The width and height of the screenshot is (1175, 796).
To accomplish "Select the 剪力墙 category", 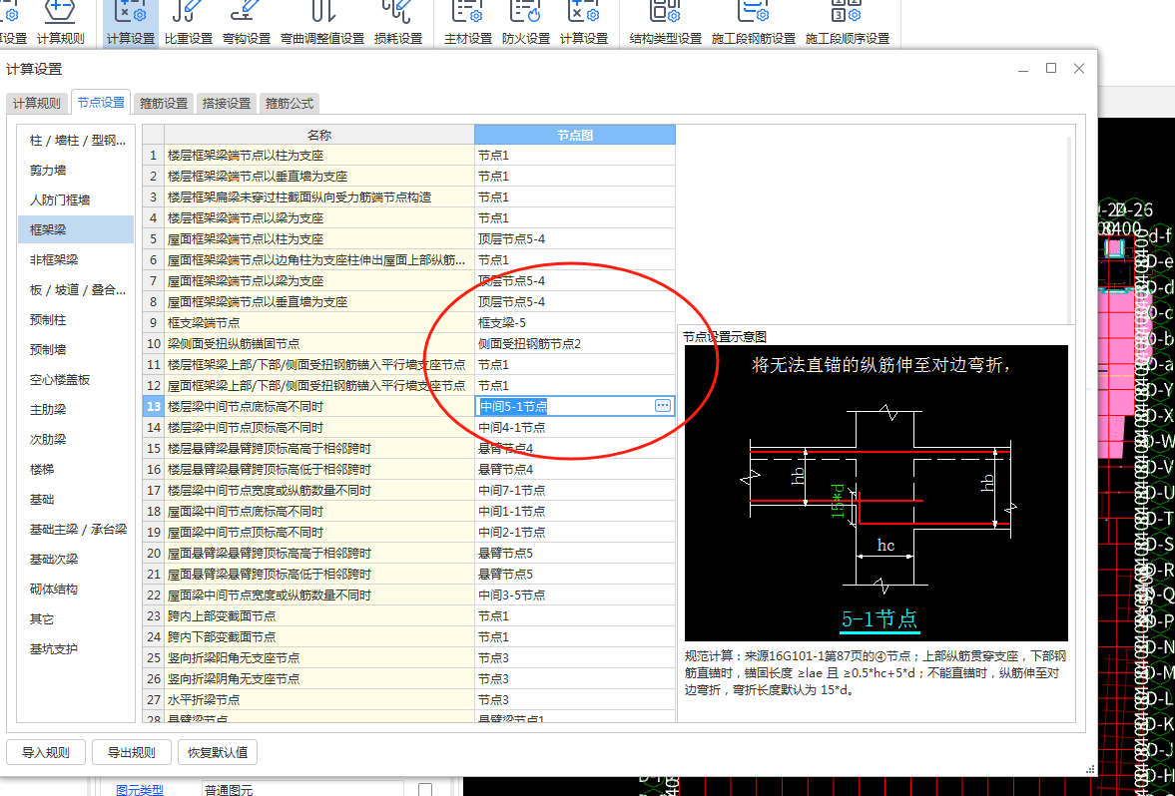I will pos(77,170).
